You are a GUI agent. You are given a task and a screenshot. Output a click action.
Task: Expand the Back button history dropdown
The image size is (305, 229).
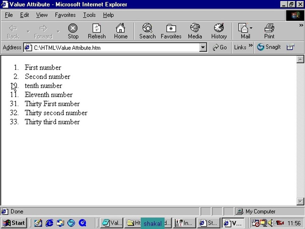[28, 31]
